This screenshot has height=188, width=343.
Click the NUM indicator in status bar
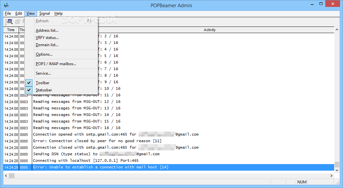tap(302, 182)
